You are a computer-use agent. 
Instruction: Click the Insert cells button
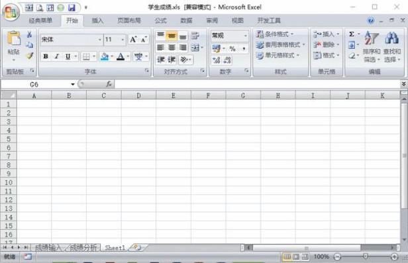pyautogui.click(x=327, y=34)
